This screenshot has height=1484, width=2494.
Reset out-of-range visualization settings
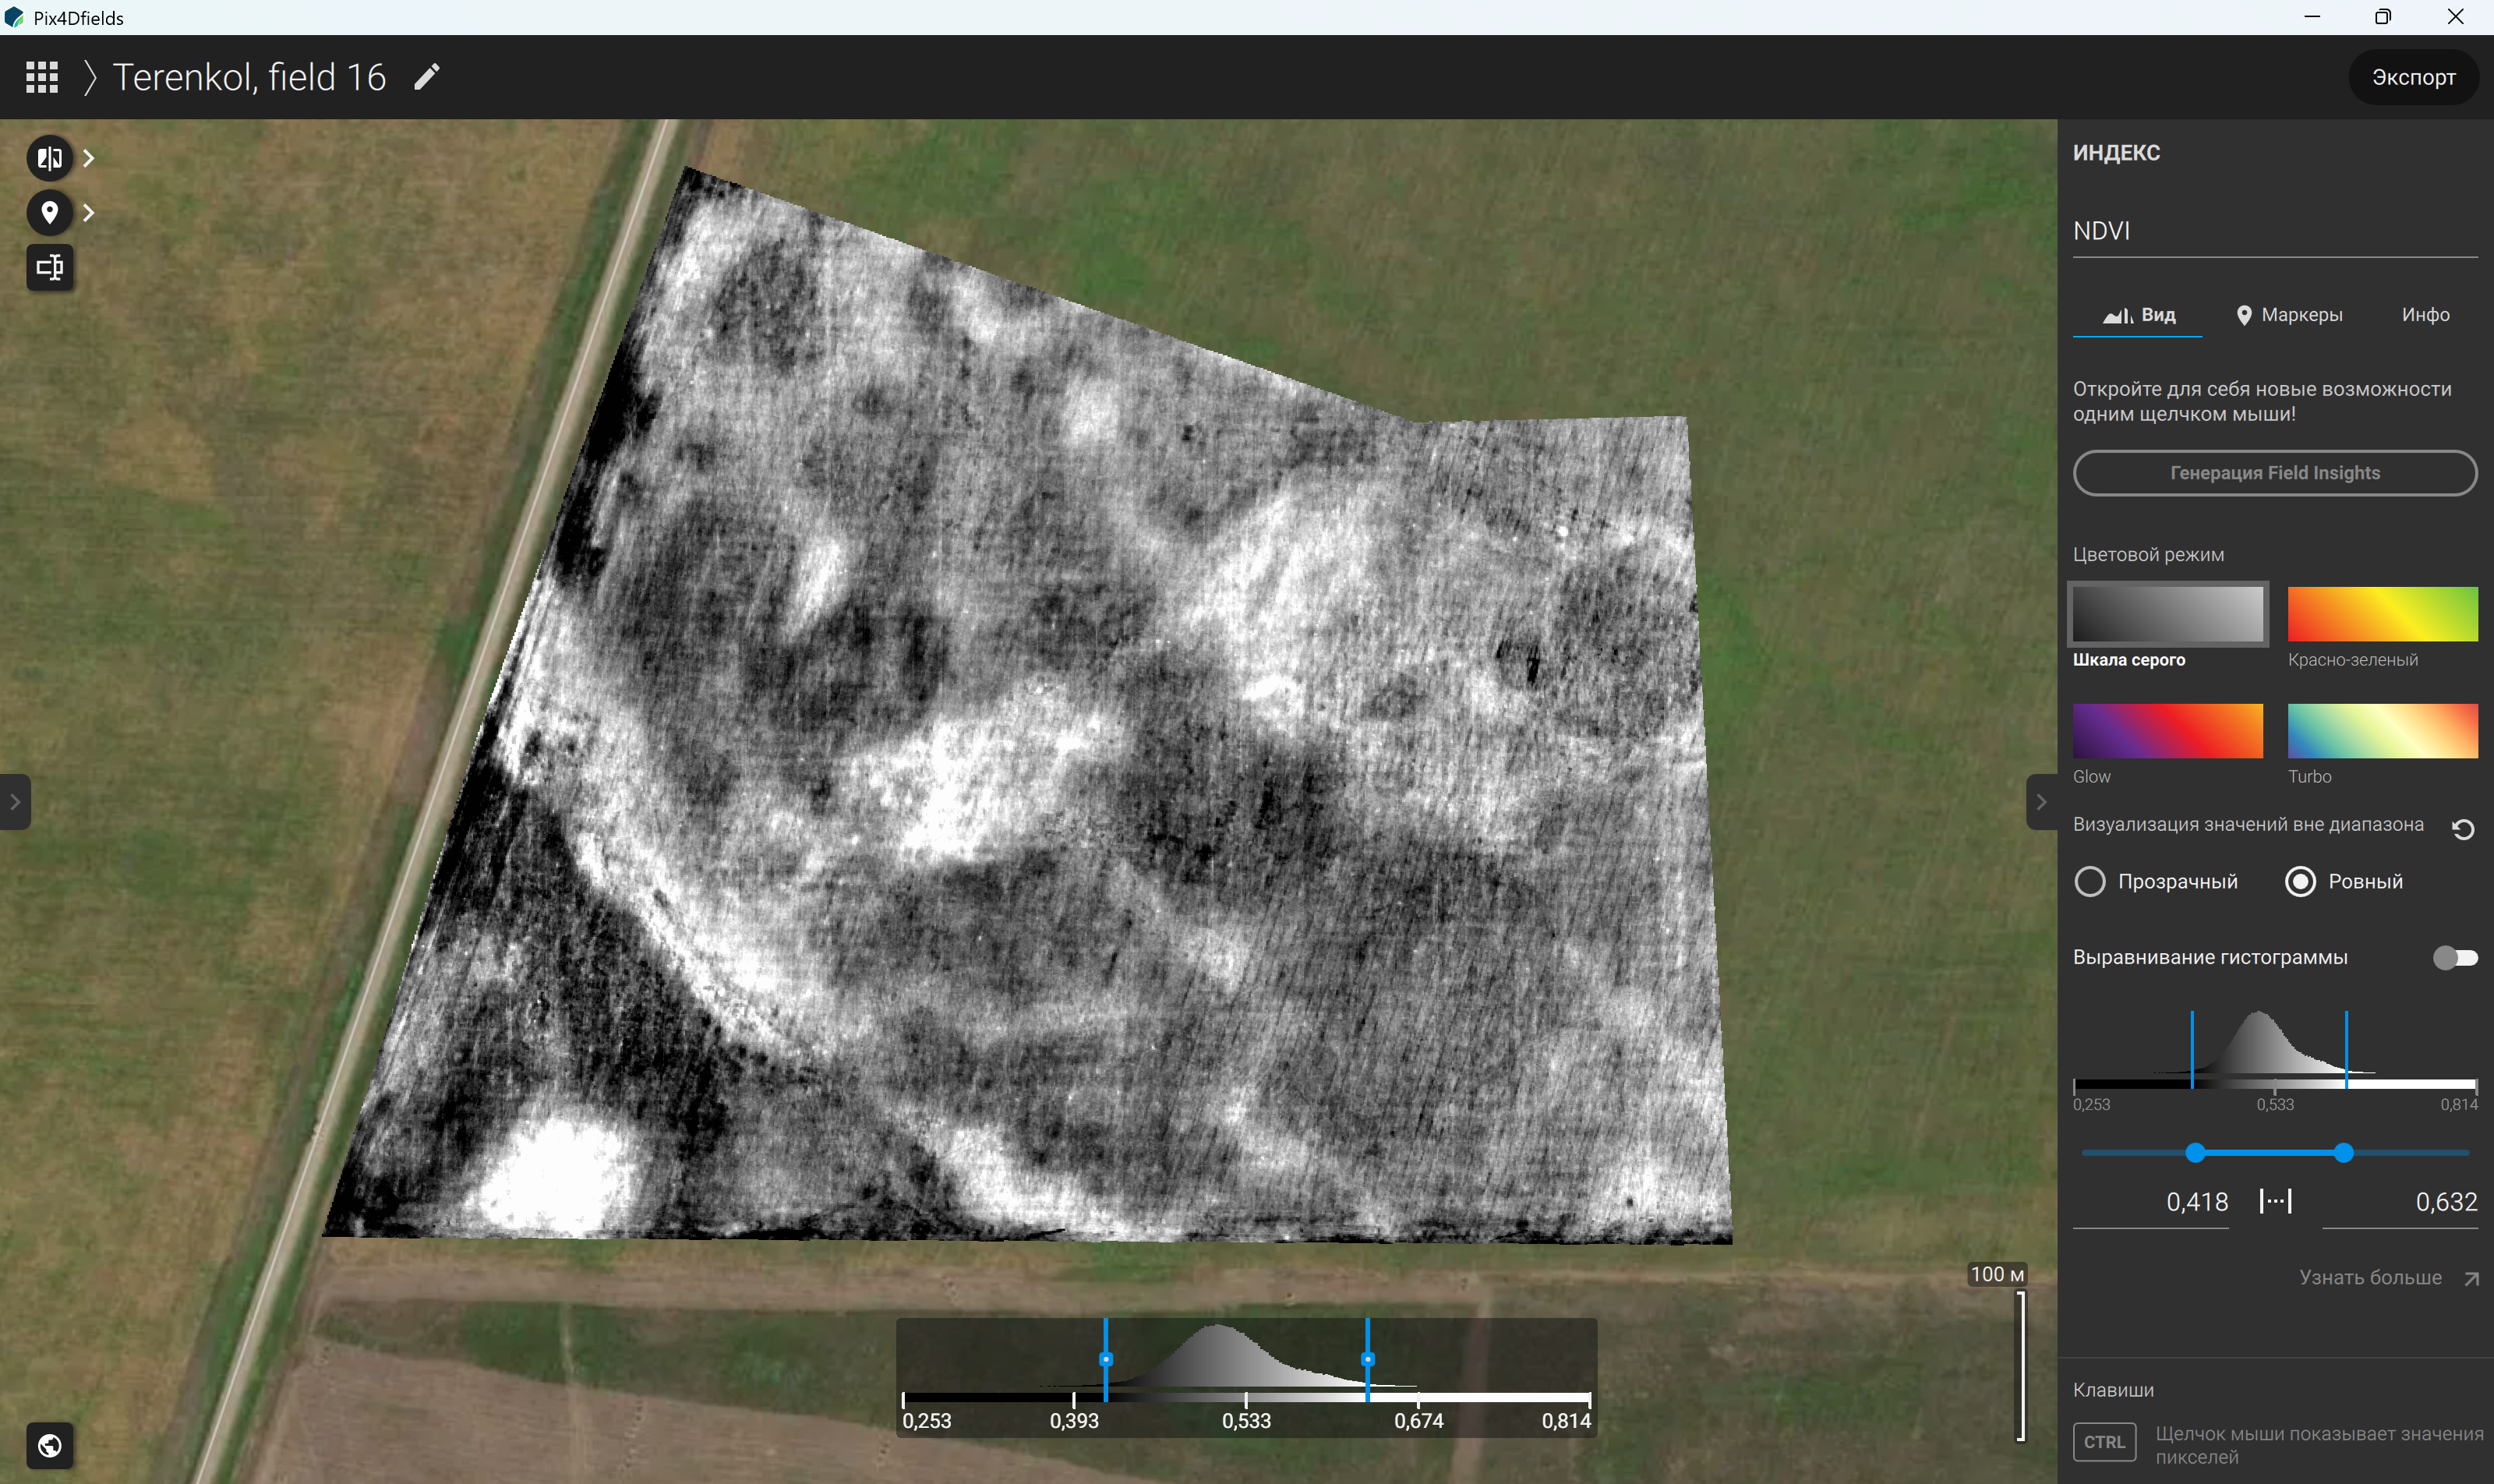2463,829
